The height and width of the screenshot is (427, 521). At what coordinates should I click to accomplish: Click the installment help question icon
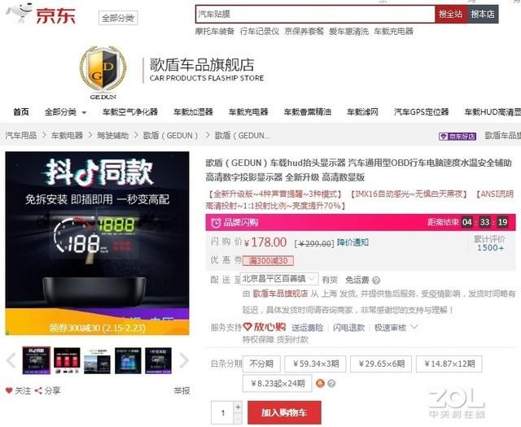pos(331,384)
